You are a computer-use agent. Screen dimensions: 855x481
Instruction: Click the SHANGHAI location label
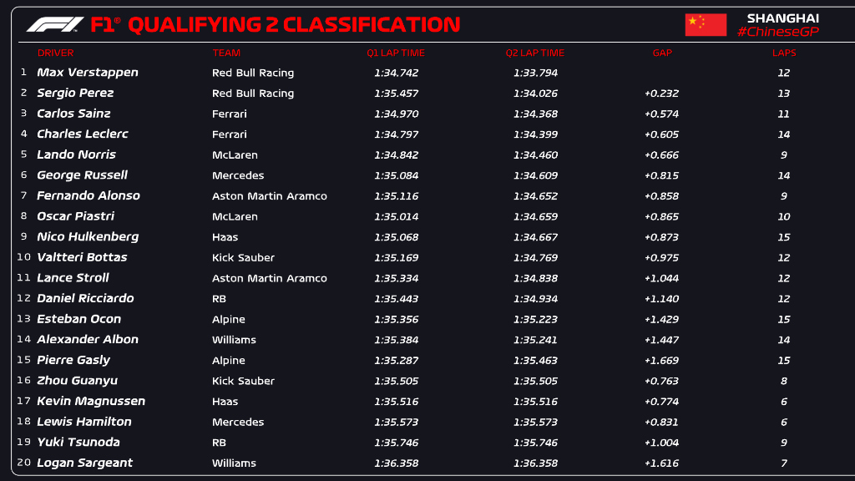(782, 18)
